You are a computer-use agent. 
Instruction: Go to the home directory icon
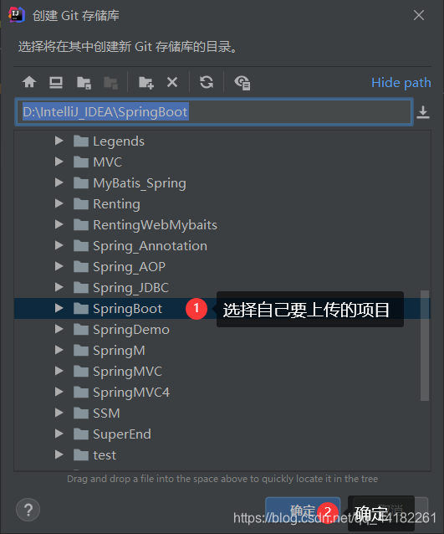click(x=29, y=82)
